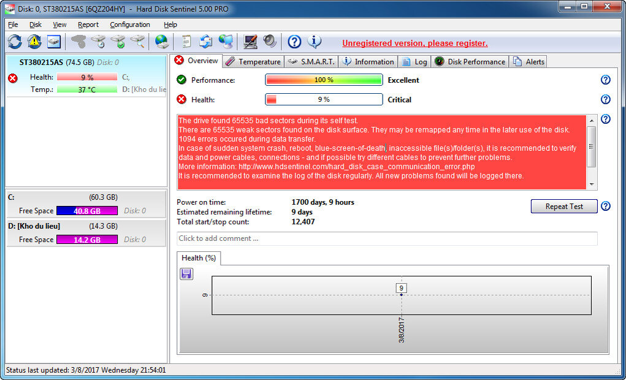Click the help icon next to Repeat Test

coord(606,207)
